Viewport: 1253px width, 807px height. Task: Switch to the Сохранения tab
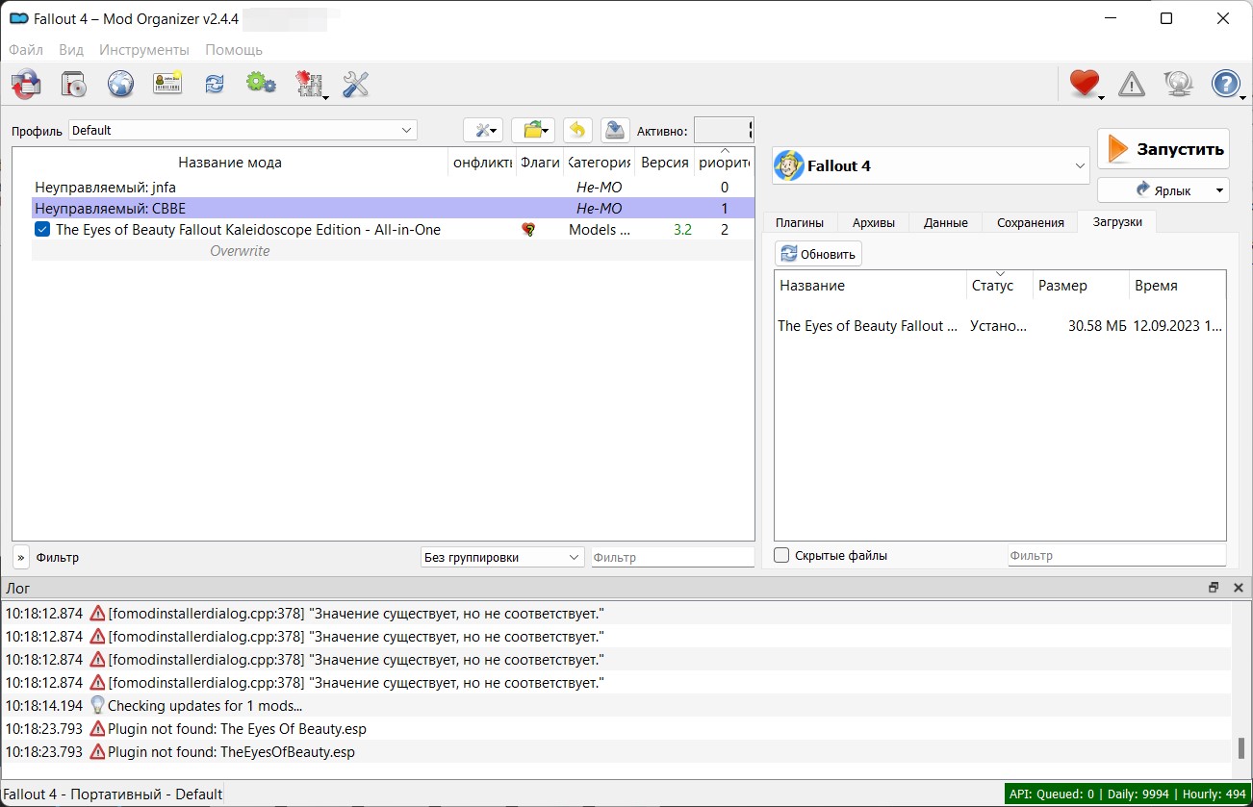[x=1030, y=222]
